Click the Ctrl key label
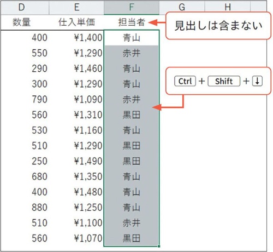273x252 pixels. (185, 81)
